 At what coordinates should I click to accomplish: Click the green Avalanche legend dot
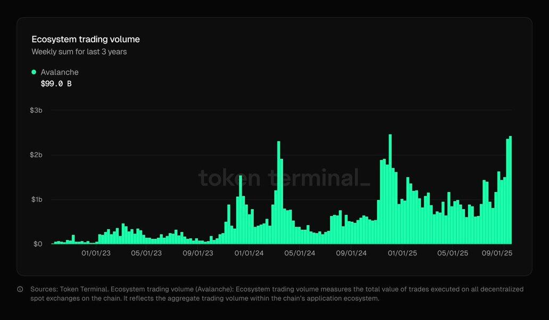(34, 72)
